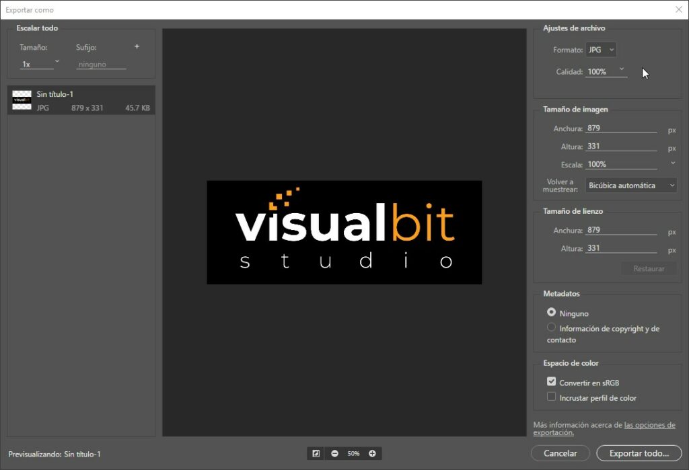Click the Cancelar button
This screenshot has width=689, height=470.
(560, 453)
